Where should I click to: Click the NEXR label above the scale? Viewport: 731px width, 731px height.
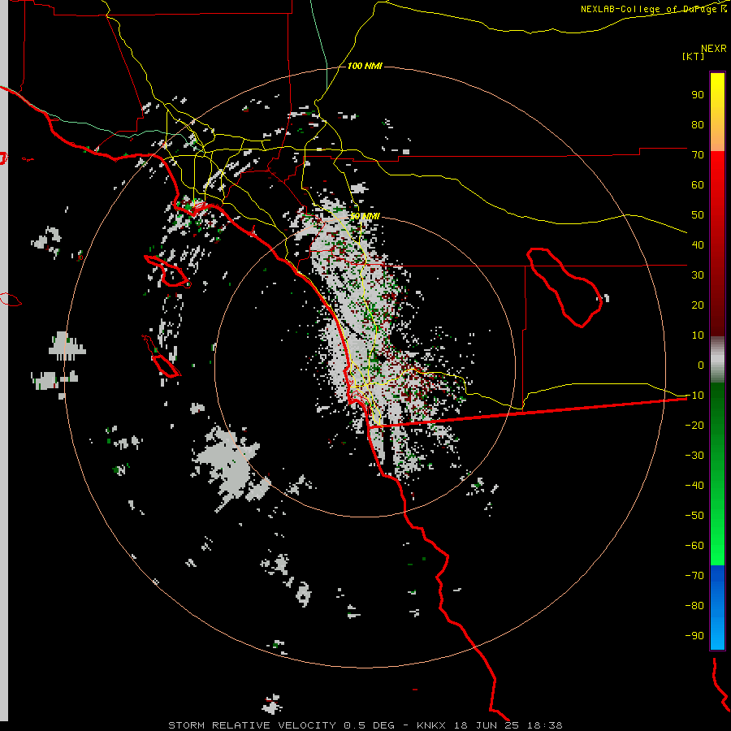pos(714,49)
